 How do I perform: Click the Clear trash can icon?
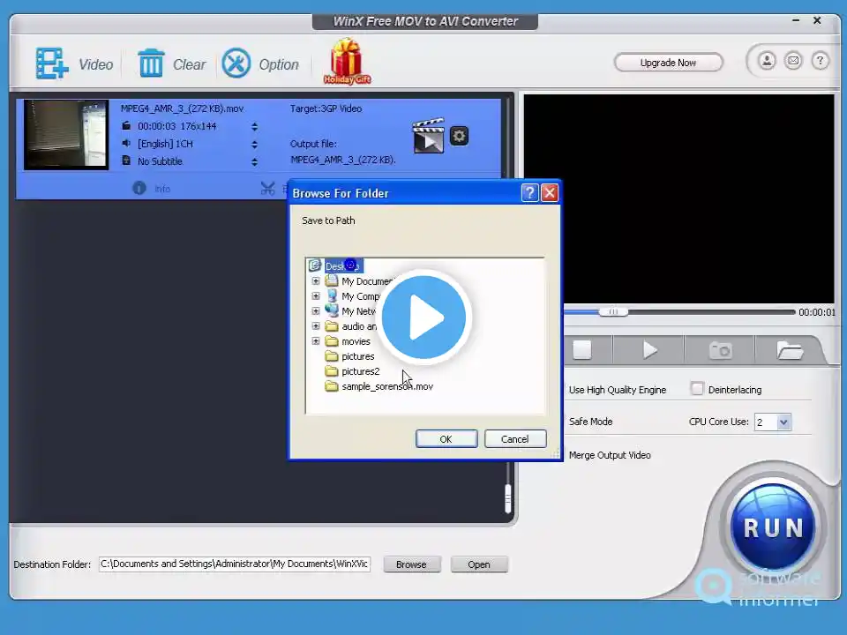coord(151,63)
